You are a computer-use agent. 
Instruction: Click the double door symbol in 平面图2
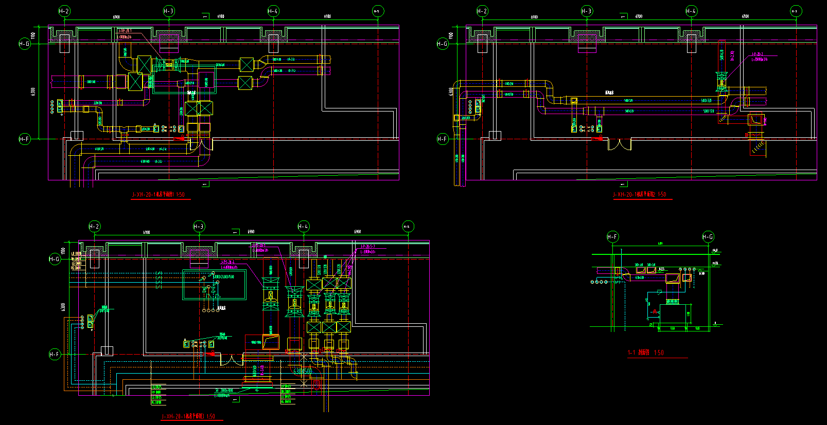click(620, 144)
